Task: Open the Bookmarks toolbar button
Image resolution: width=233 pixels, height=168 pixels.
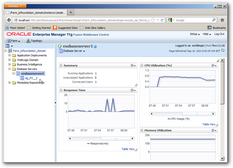Action: (x=217, y=28)
